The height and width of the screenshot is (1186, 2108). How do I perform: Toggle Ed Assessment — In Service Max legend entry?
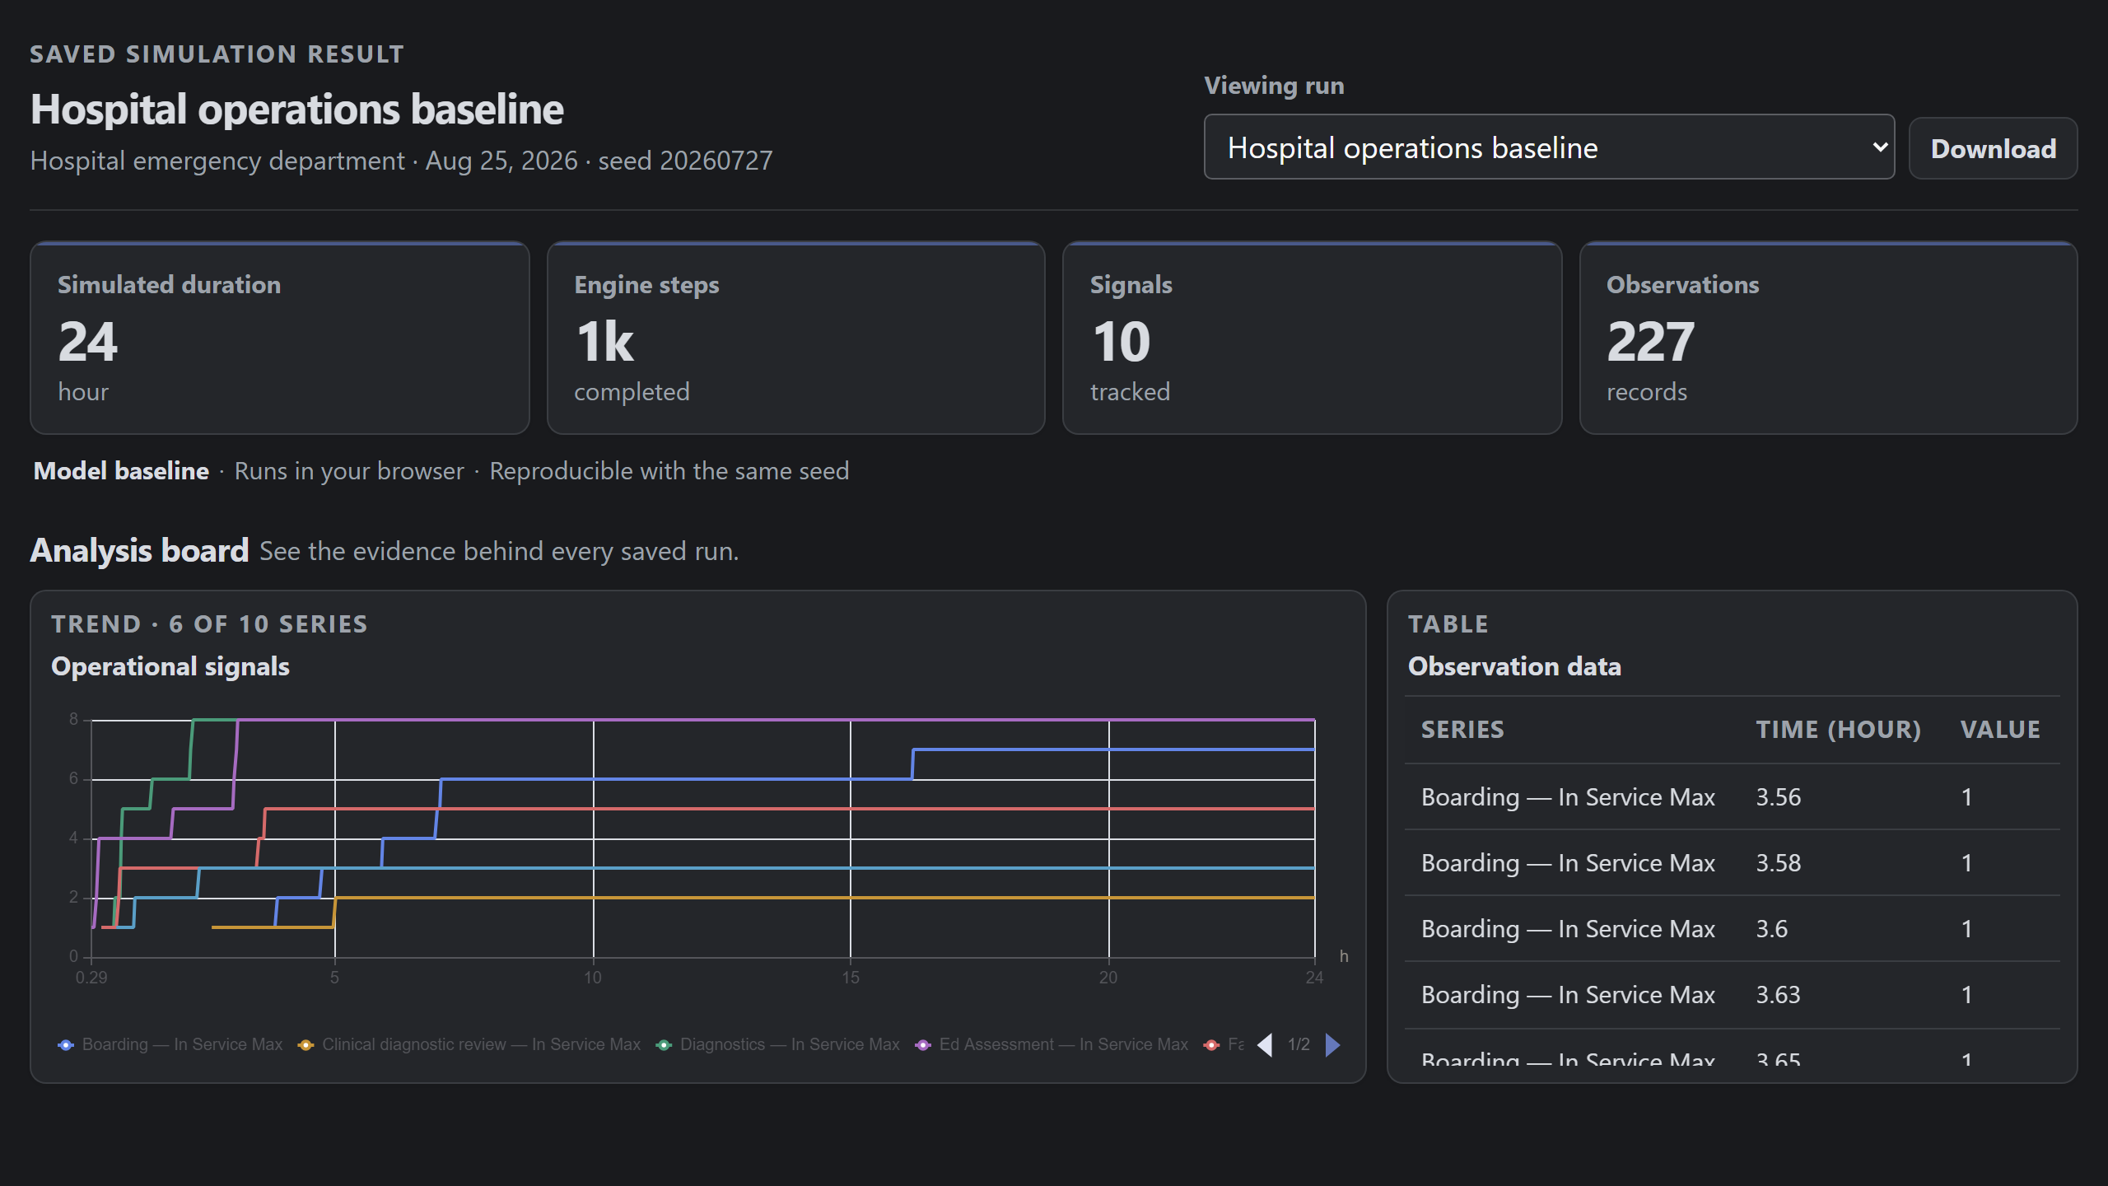(1052, 1045)
